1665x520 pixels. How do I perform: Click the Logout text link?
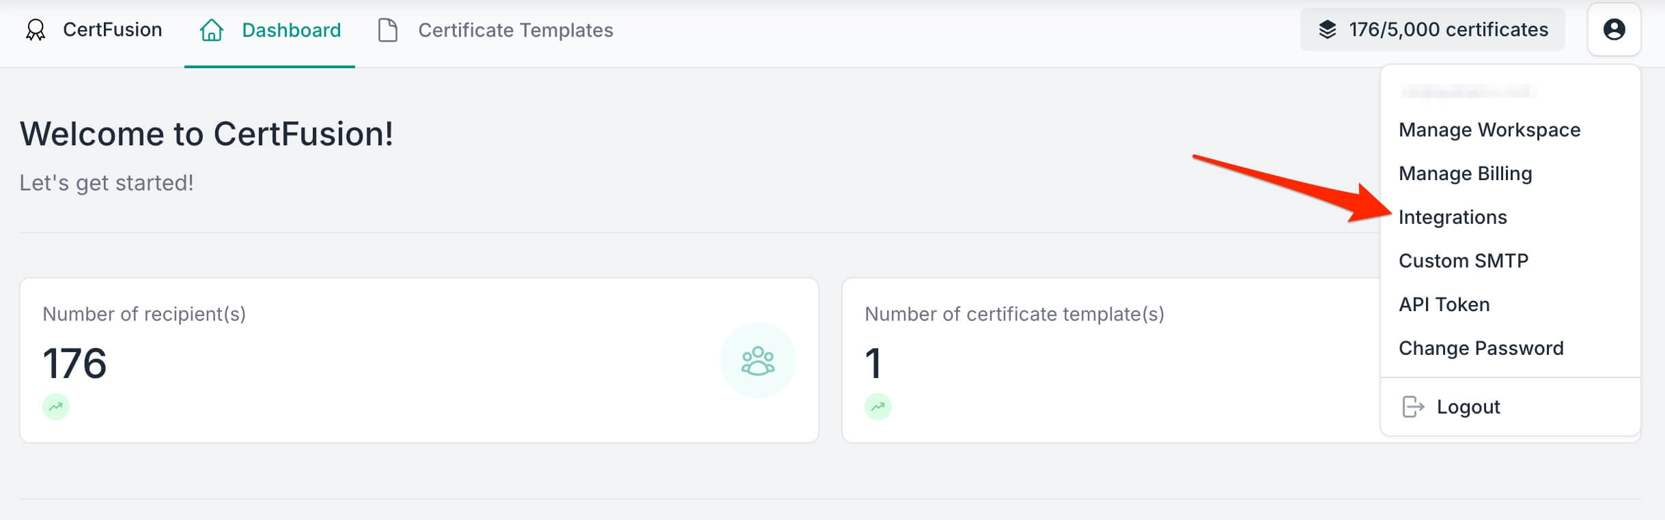pyautogui.click(x=1468, y=407)
